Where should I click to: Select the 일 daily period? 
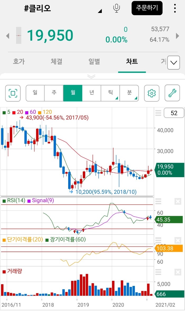(x=35, y=93)
